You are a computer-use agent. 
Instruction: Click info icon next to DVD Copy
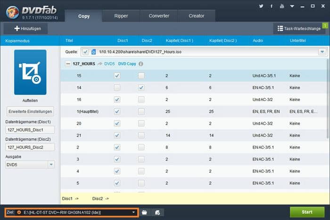point(141,64)
